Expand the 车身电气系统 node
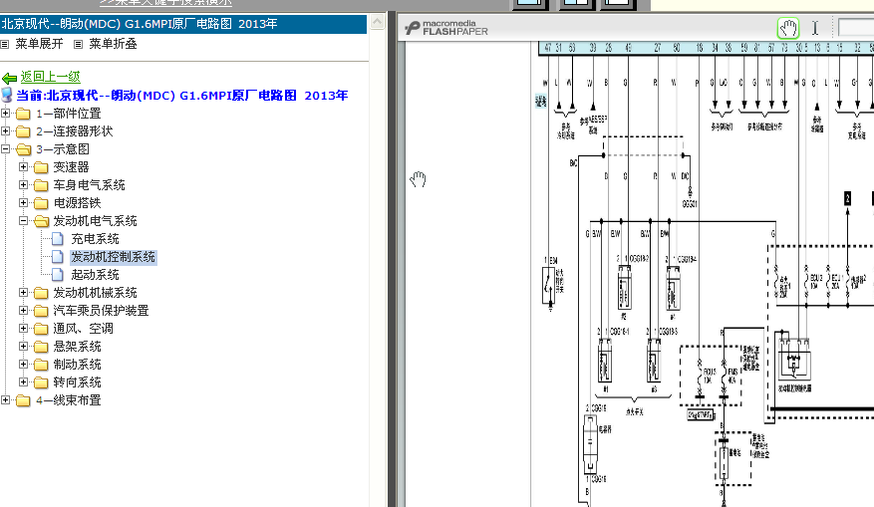The width and height of the screenshot is (874, 507). tap(23, 184)
